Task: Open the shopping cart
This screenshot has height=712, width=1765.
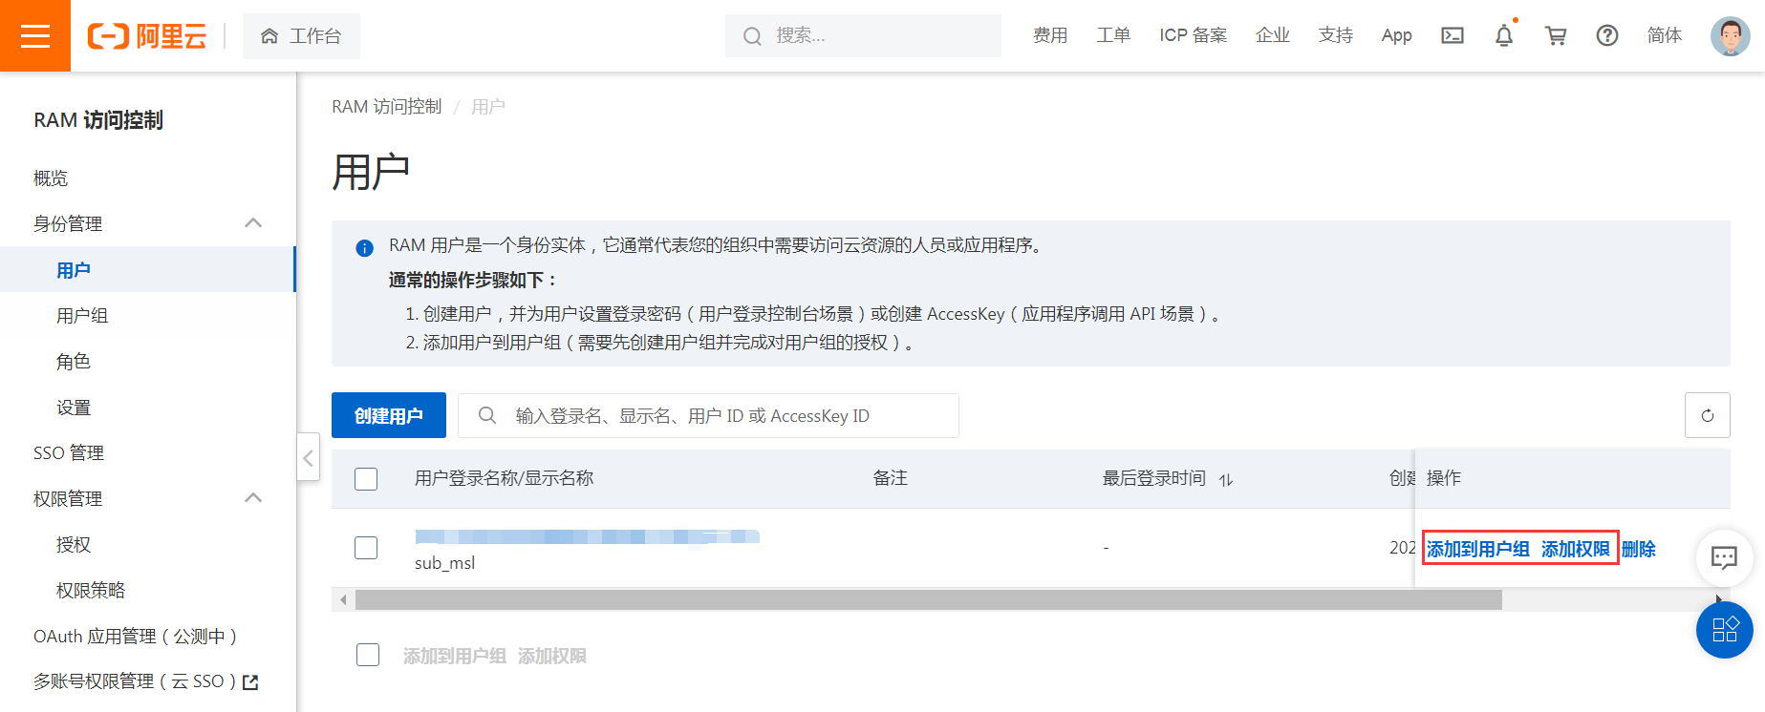Action: tap(1556, 35)
